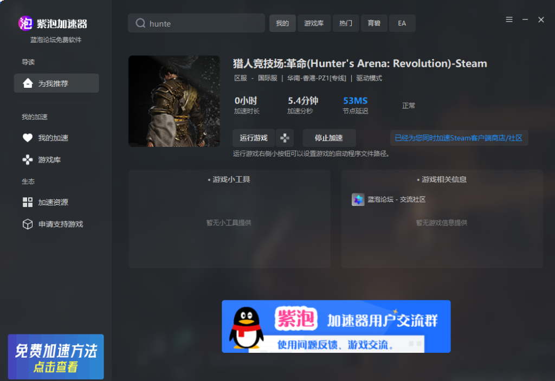This screenshot has height=381, width=555.
Task: Open the hamburger menu icon
Action: (509, 20)
